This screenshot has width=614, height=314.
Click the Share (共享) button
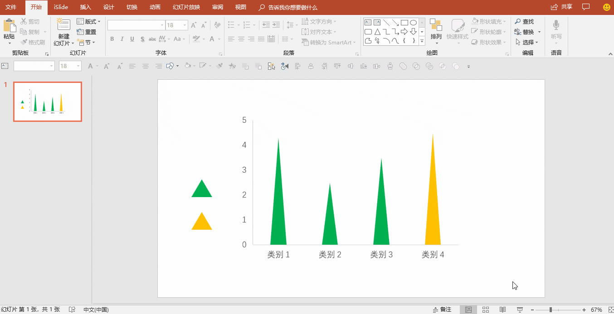coord(561,7)
